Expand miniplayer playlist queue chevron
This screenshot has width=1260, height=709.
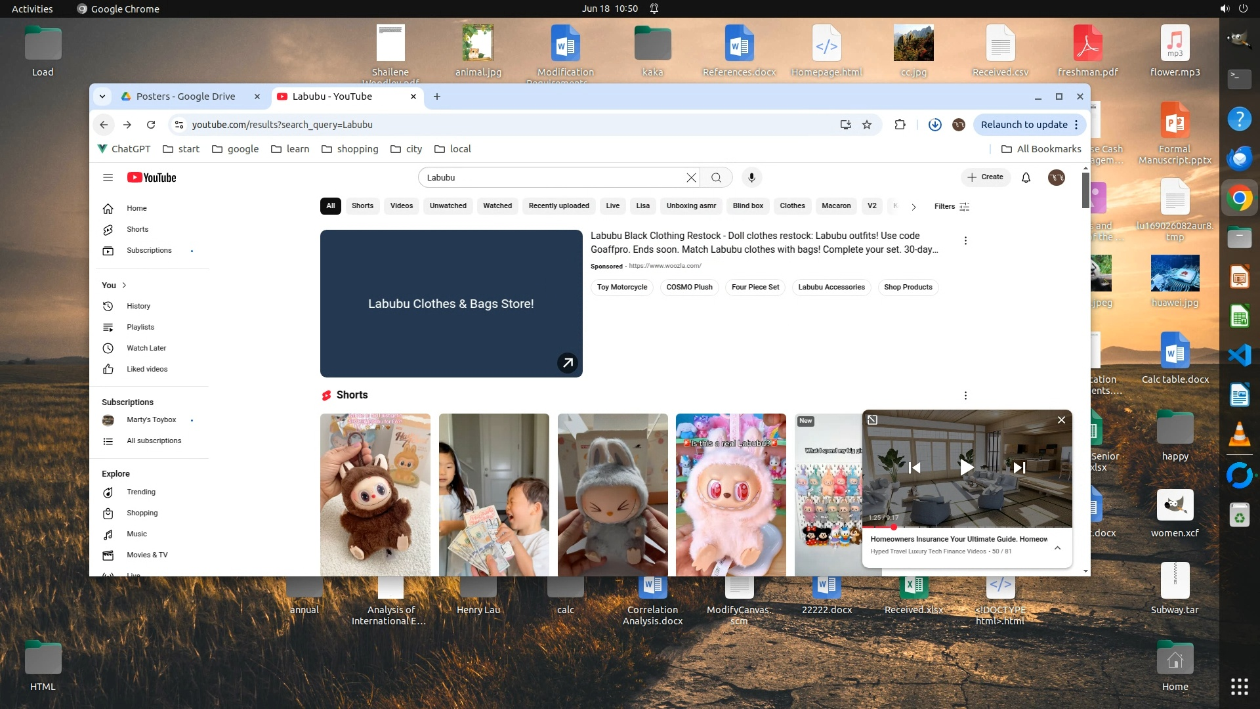pyautogui.click(x=1057, y=548)
